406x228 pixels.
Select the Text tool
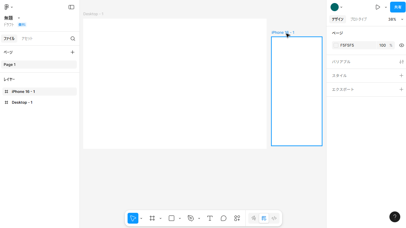210,218
